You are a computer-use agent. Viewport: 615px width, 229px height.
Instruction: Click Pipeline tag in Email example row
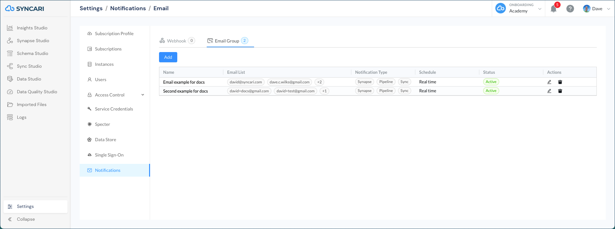[386, 82]
